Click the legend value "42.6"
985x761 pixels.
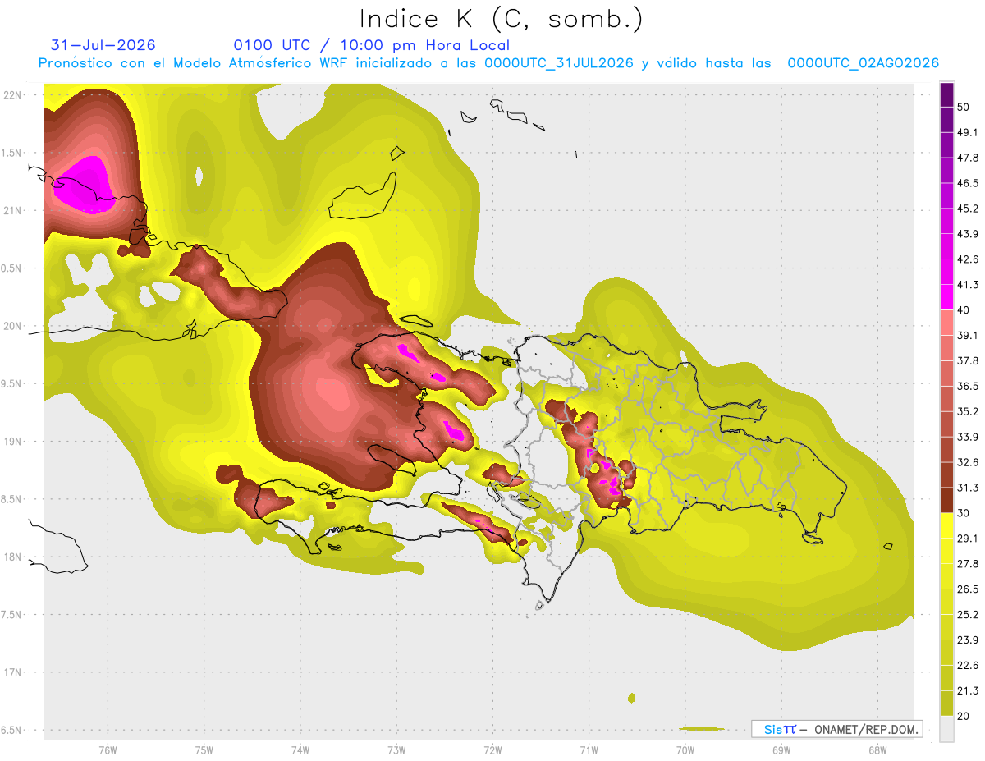pyautogui.click(x=968, y=259)
